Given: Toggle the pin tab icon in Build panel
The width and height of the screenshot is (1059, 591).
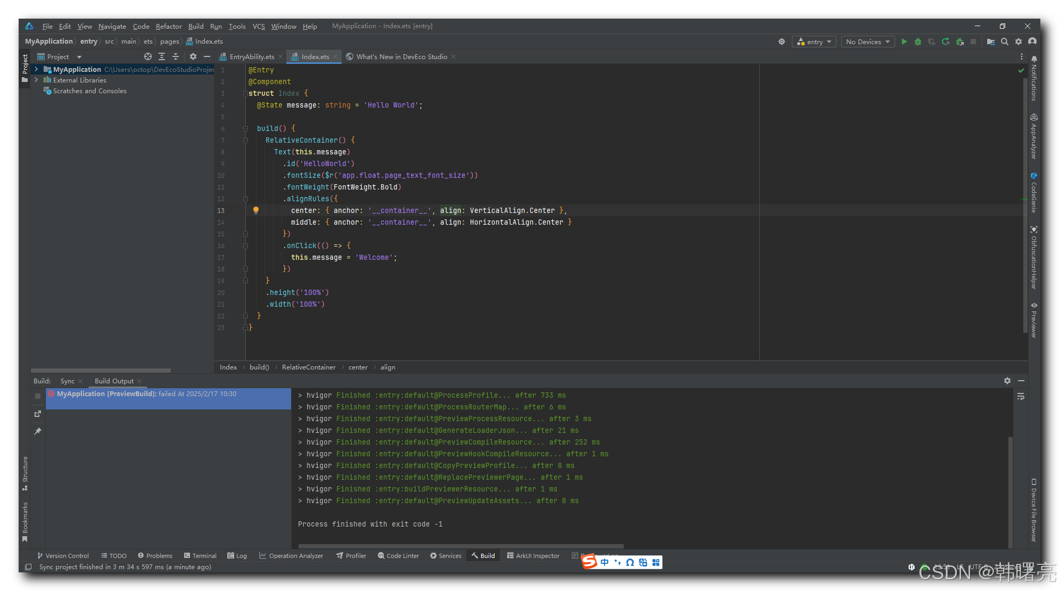Looking at the screenshot, I should 38,431.
